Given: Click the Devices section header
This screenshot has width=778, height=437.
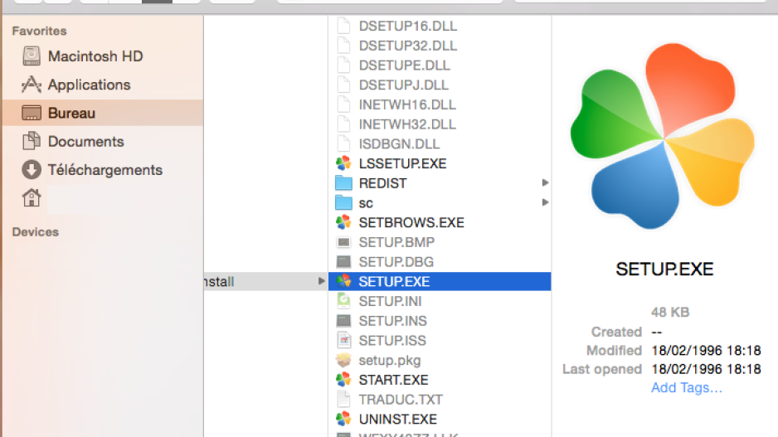Looking at the screenshot, I should pos(35,231).
